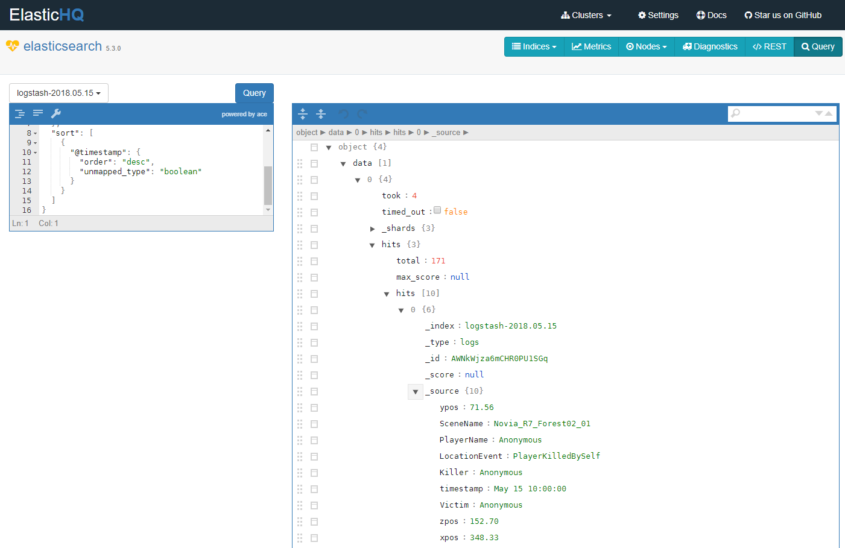Open the Indices dropdown menu

[534, 46]
